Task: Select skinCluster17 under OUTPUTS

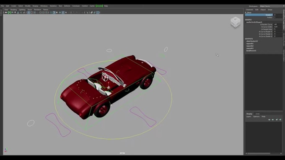Action: [x=252, y=41]
